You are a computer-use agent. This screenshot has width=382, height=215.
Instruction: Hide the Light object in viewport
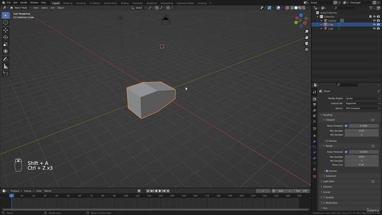374,29
